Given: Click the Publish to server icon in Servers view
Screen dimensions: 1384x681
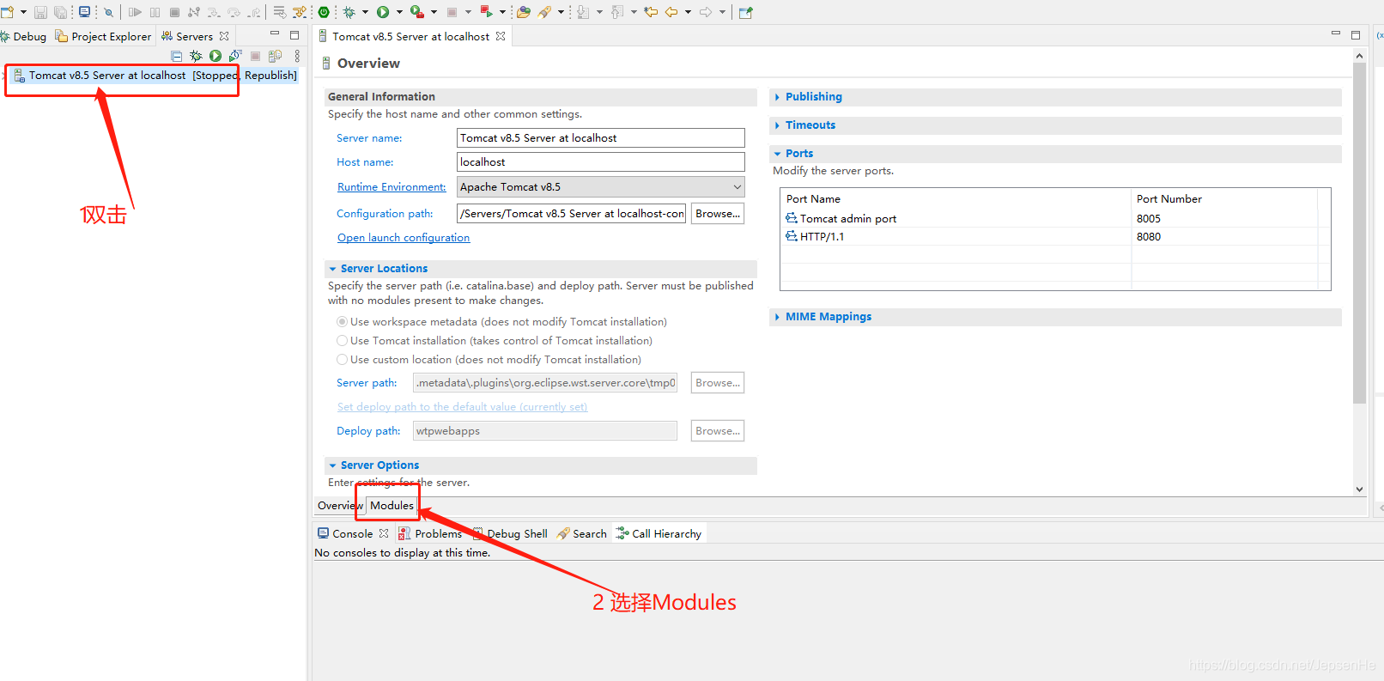Looking at the screenshot, I should click(275, 56).
